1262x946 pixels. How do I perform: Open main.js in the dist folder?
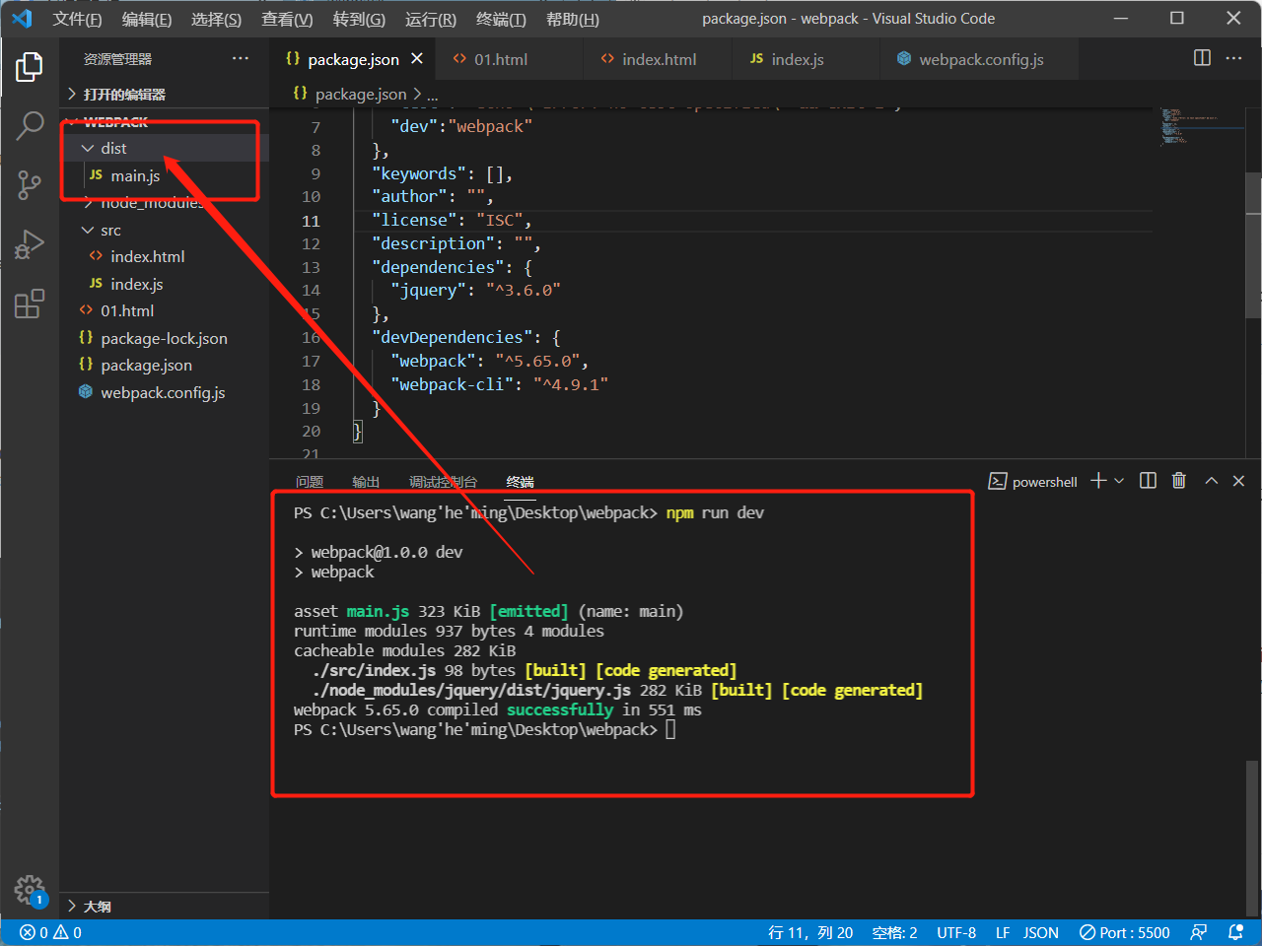click(x=164, y=175)
